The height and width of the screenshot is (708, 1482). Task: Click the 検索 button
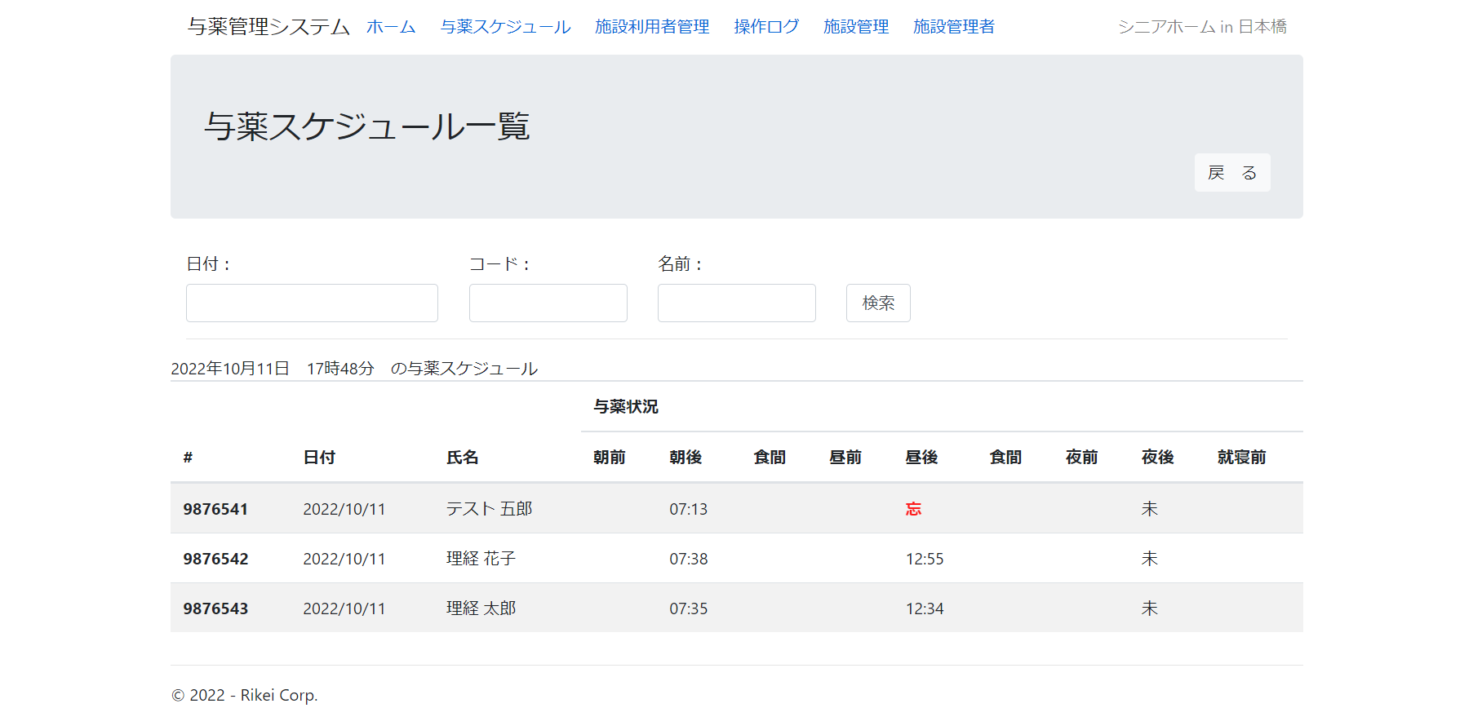878,303
